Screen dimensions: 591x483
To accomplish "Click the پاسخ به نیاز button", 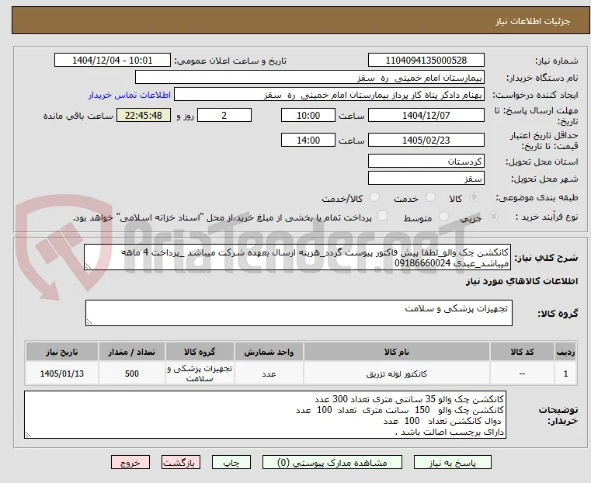I will pos(452,462).
